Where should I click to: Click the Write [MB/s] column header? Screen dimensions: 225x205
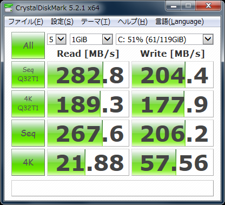[x=173, y=54]
